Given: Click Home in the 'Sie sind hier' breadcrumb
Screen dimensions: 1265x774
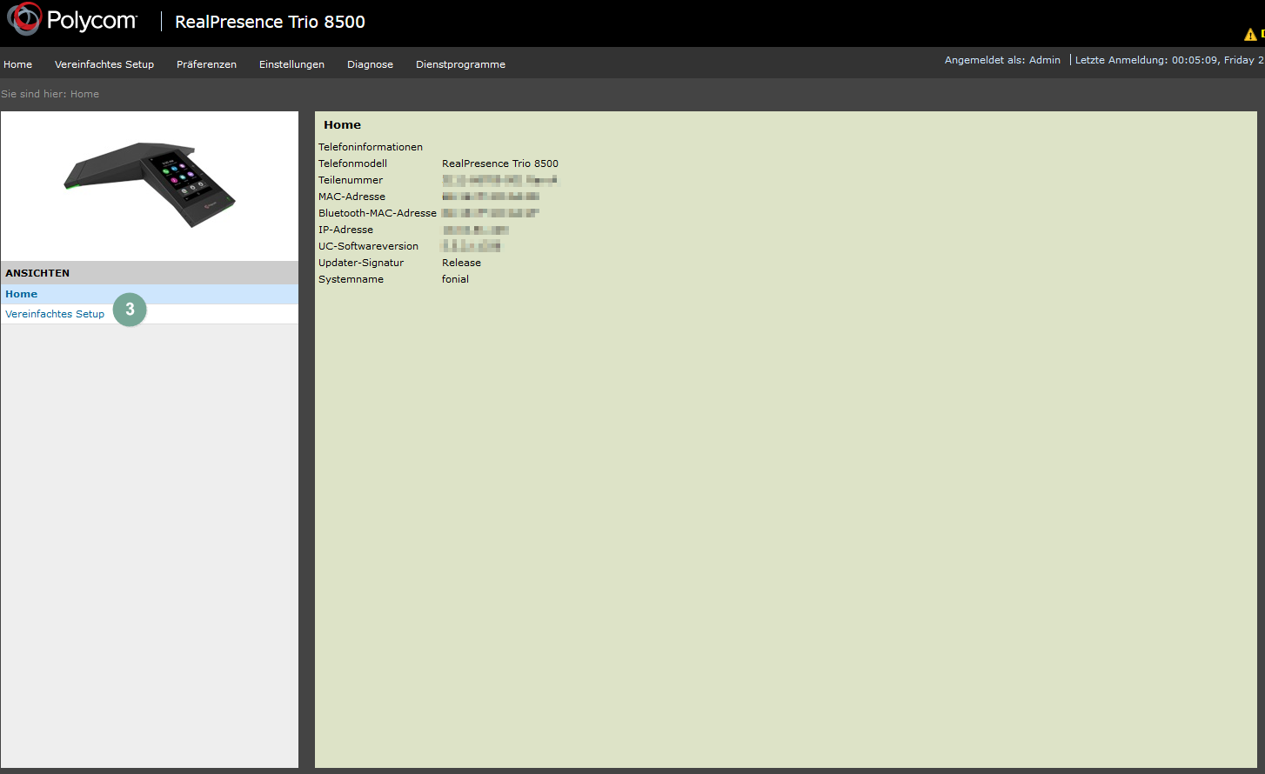Looking at the screenshot, I should click(x=84, y=94).
